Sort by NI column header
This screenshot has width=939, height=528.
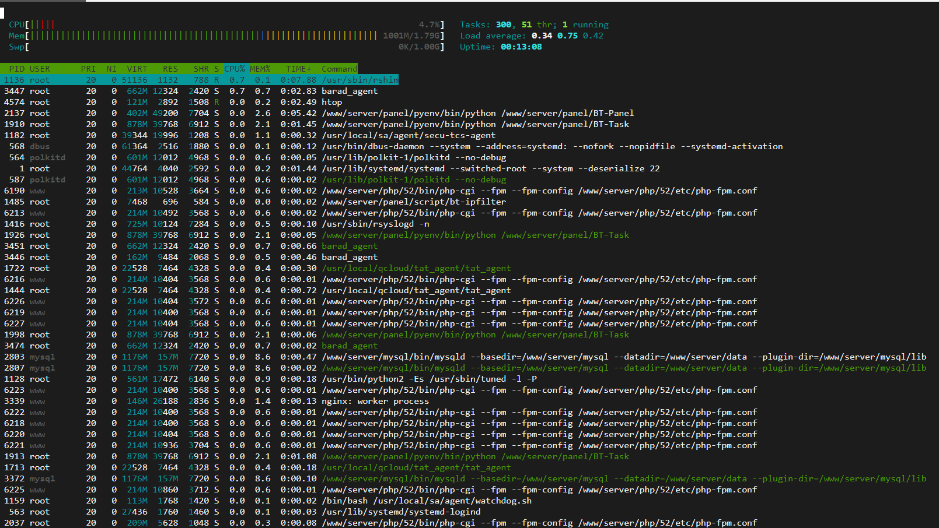111,69
